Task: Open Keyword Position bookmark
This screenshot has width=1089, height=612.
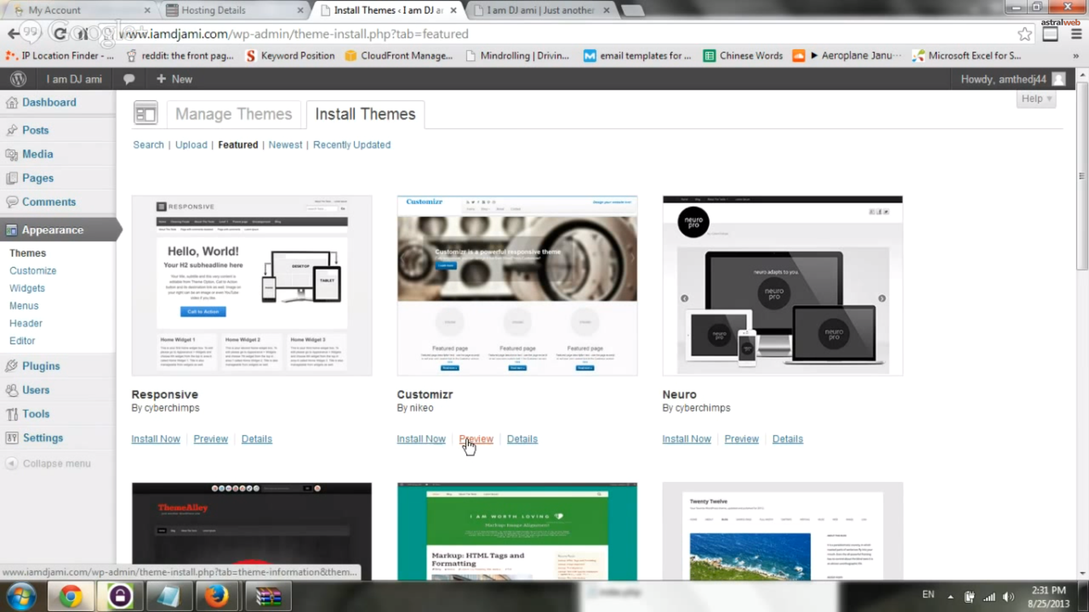Action: click(x=290, y=56)
